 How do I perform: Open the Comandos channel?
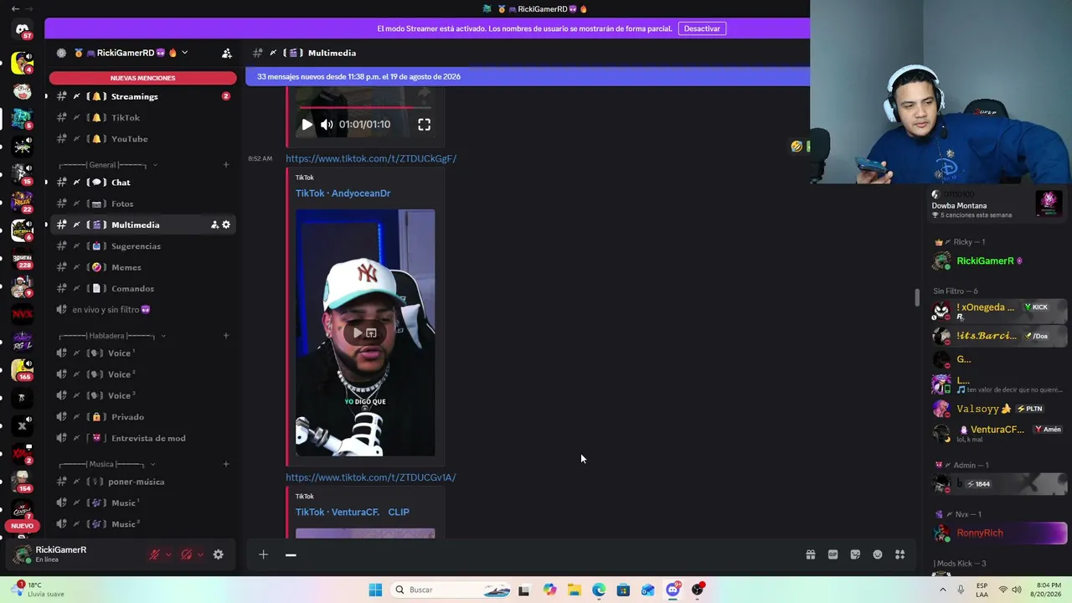(x=142, y=289)
